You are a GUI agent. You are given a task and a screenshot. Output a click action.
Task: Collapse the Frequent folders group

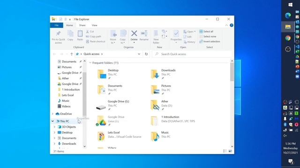point(90,63)
